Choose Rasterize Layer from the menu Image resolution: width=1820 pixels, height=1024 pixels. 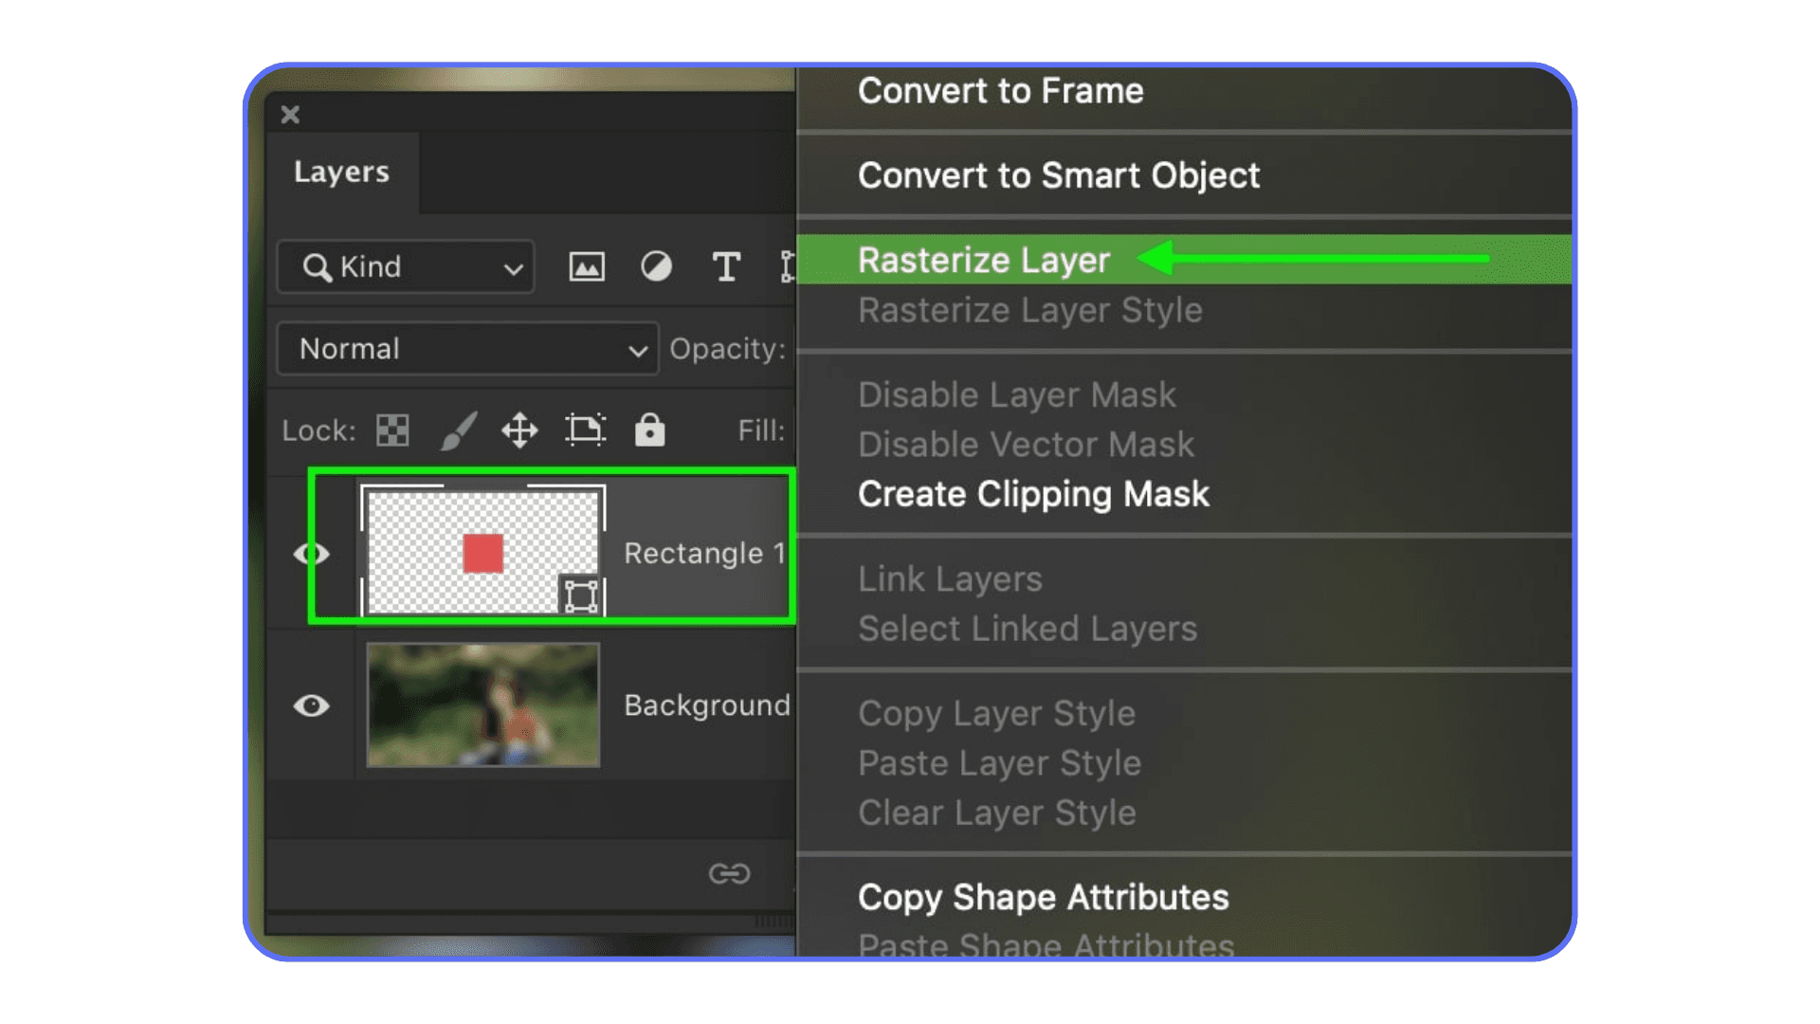[x=984, y=260]
